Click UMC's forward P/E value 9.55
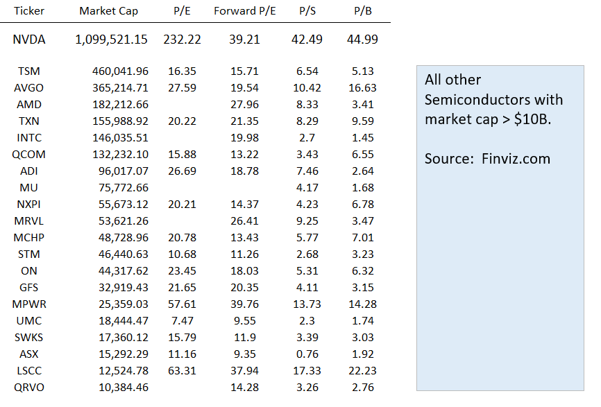The height and width of the screenshot is (407, 601). pos(244,320)
